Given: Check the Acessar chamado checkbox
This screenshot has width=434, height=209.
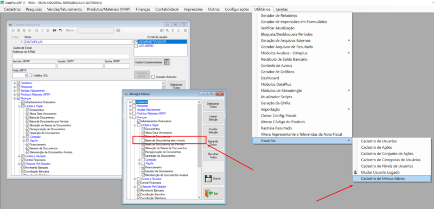Looking at the screenshot, I should (153, 77).
